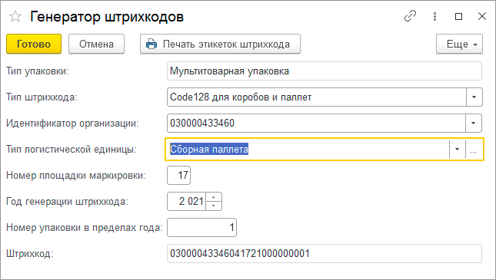496x280 pixels.
Task: Maximize the Генератор штрихкодов window
Action: (x=458, y=16)
